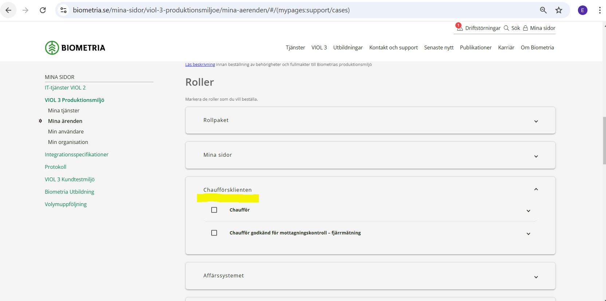Open the Publikationer menu
The height and width of the screenshot is (301, 606).
point(476,48)
